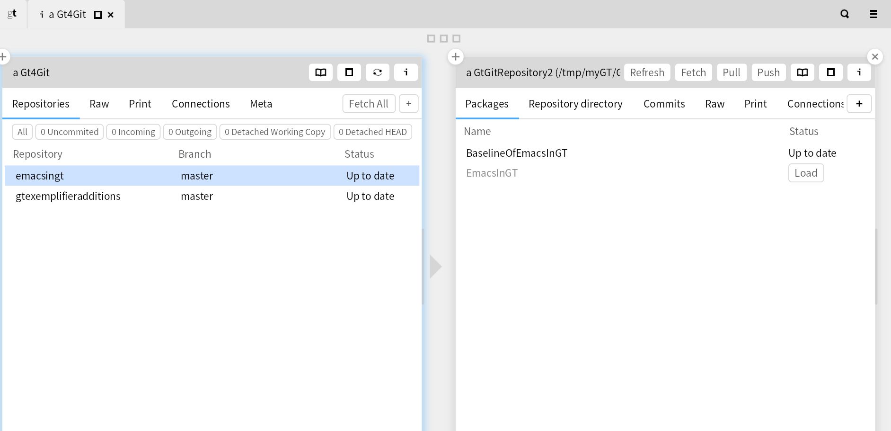
Task: Click the Fetch All button
Action: click(x=369, y=104)
